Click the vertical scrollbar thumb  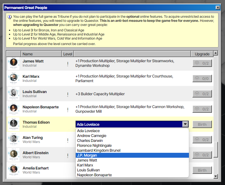pos(215,150)
